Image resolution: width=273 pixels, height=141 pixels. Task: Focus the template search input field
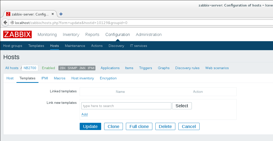pos(126,106)
